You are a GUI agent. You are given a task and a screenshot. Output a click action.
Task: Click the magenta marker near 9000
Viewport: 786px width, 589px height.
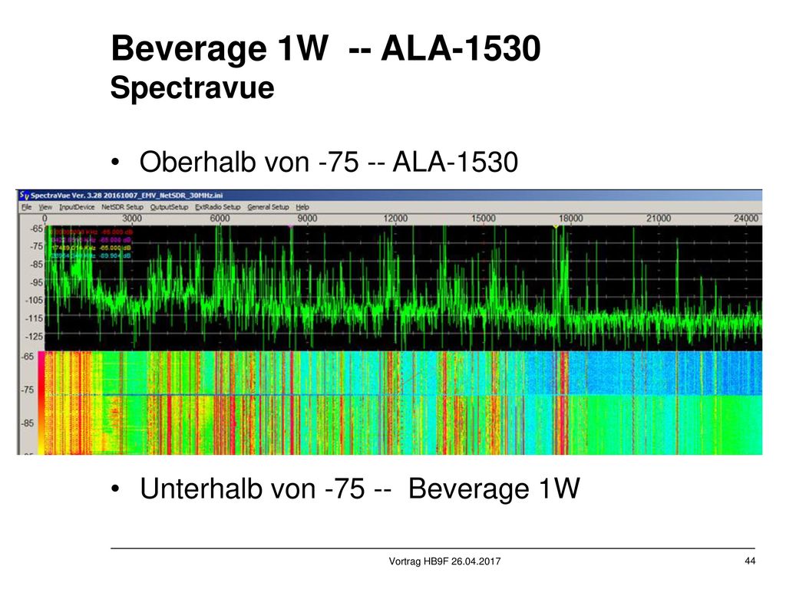[290, 227]
